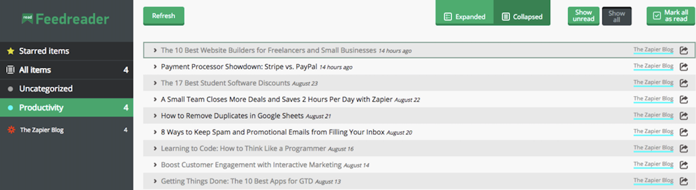Image resolution: width=696 pixels, height=190 pixels.
Task: Click the Refresh button
Action: coord(164,16)
